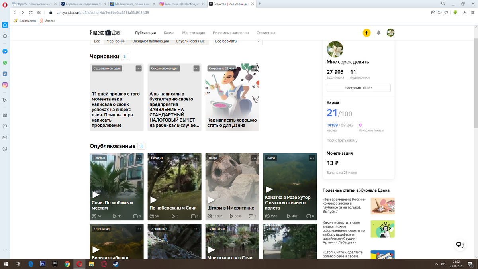Click address bar URL field
478x269 pixels.
pyautogui.click(x=239, y=12)
